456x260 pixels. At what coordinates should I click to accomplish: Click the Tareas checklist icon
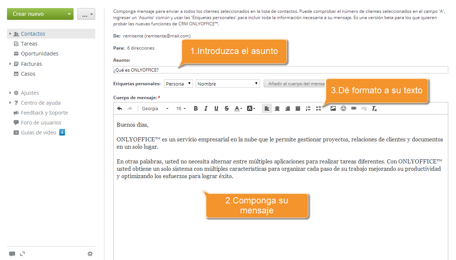coord(16,44)
